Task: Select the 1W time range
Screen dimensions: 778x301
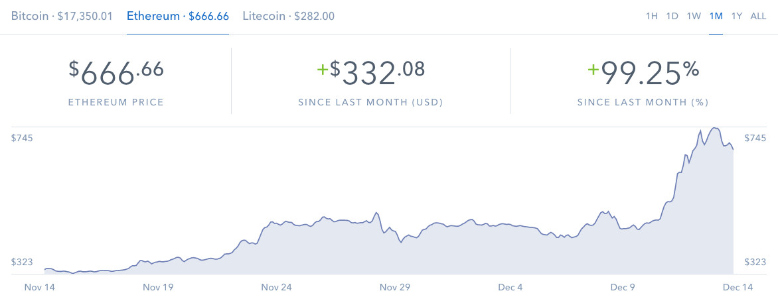Action: [694, 16]
